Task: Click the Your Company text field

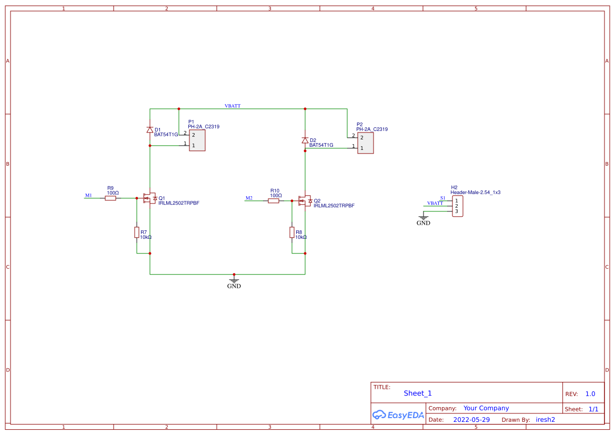Action: click(x=486, y=408)
